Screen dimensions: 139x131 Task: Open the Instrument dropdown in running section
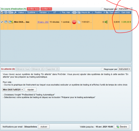pyautogui.click(x=124, y=9)
